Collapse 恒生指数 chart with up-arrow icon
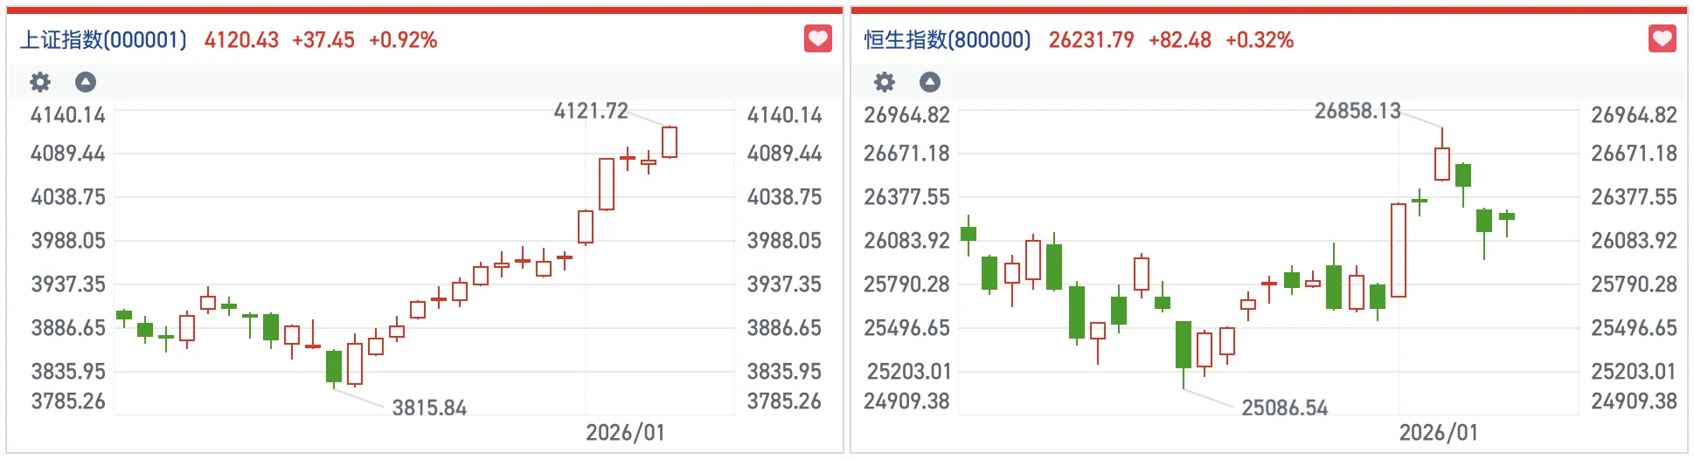This screenshot has height=459, width=1694. click(930, 82)
